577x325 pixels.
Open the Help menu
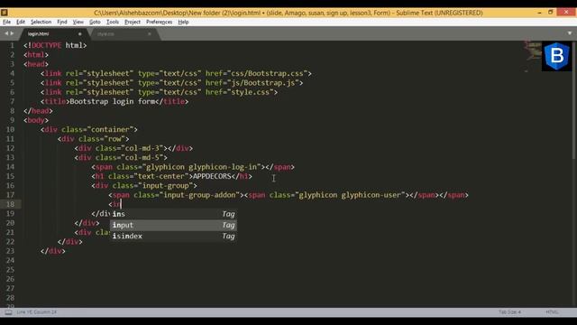pos(183,22)
